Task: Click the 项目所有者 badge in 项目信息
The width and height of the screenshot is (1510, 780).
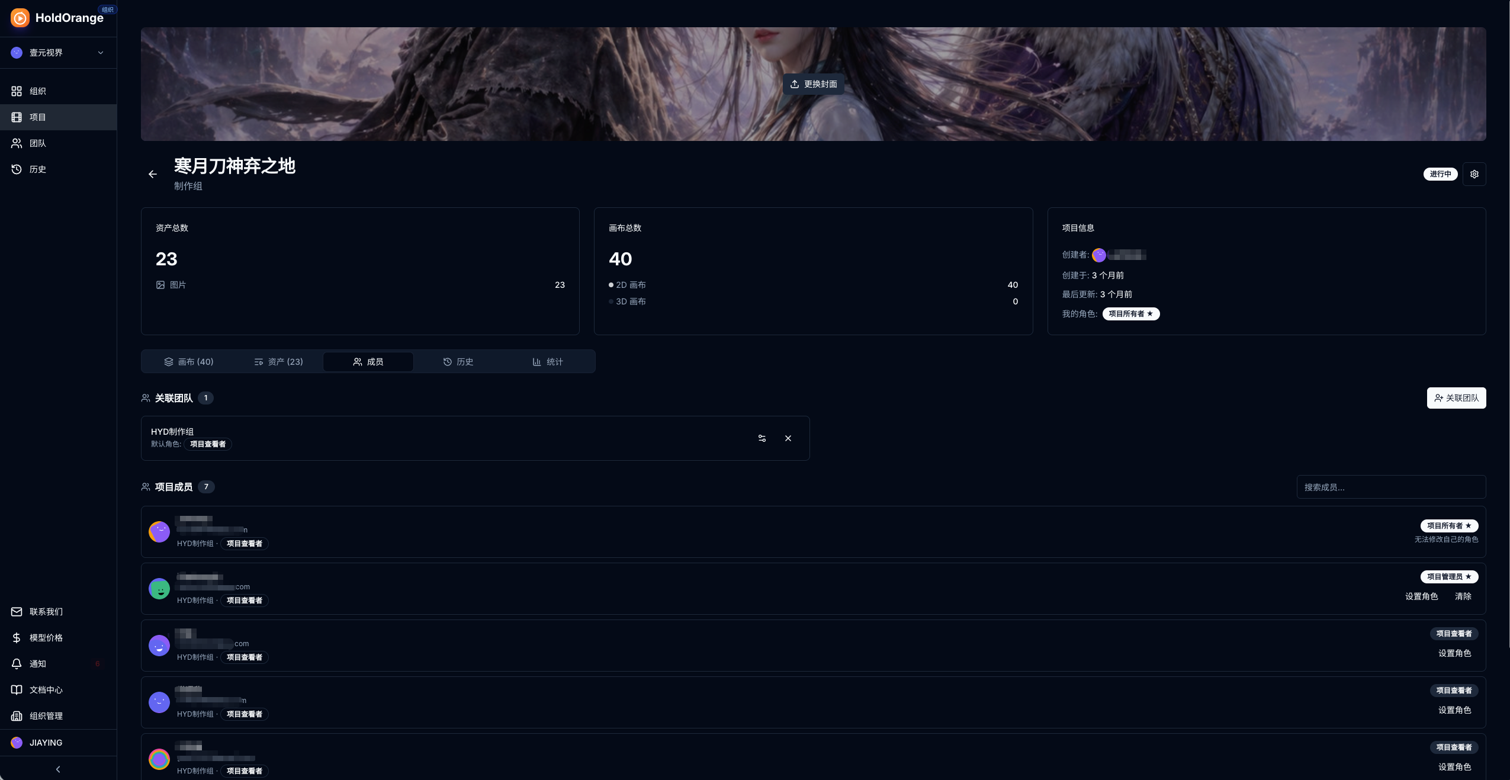Action: (1131, 314)
